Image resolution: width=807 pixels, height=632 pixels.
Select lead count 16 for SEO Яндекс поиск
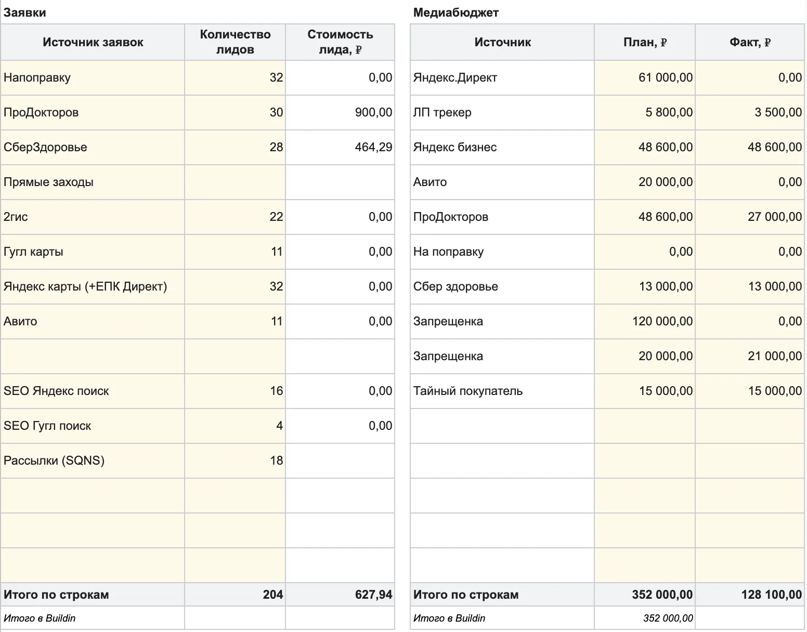(x=235, y=391)
